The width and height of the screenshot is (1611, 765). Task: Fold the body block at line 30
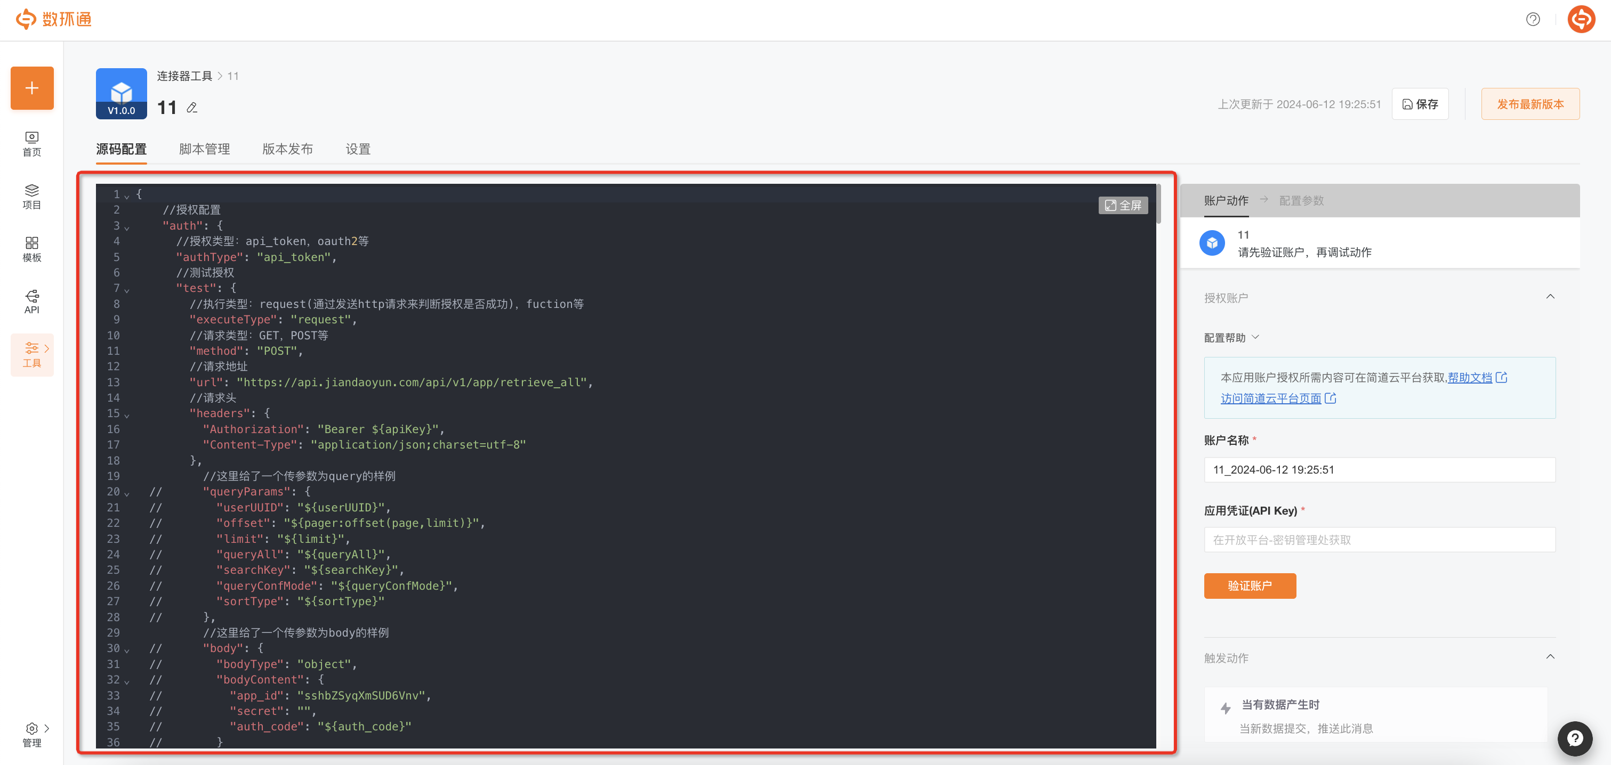pyautogui.click(x=127, y=650)
